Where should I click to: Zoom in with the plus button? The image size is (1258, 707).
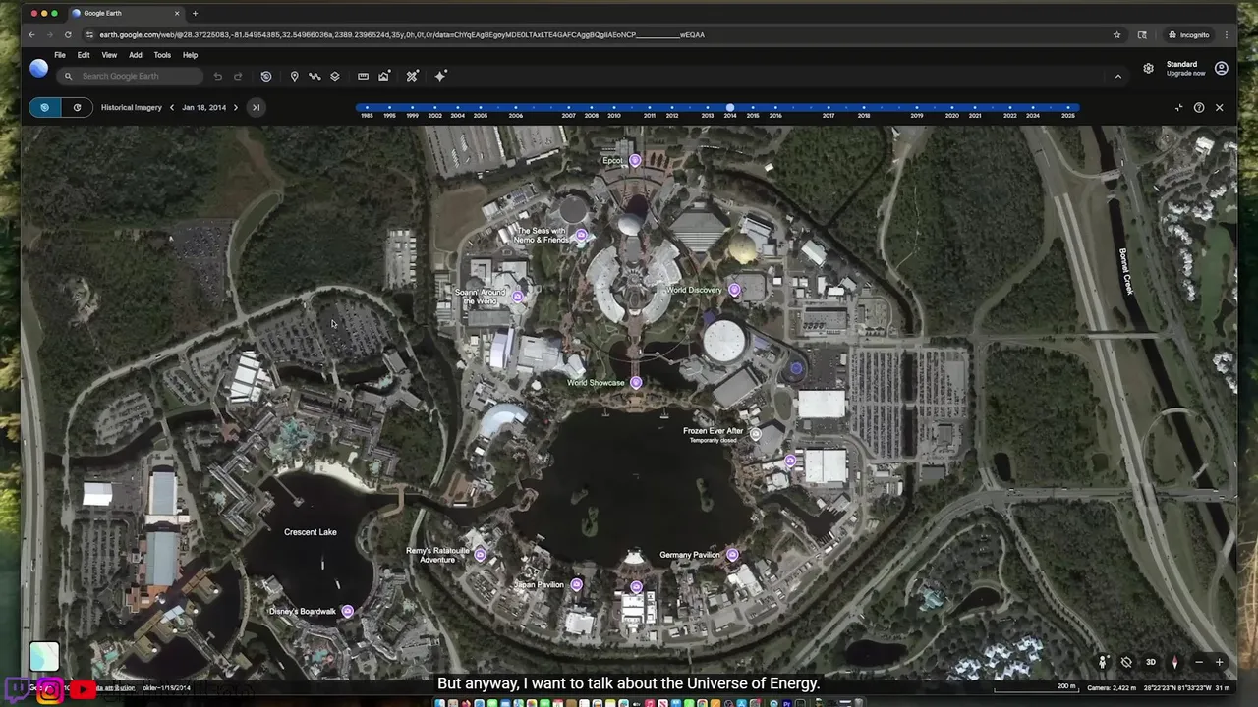click(1220, 662)
